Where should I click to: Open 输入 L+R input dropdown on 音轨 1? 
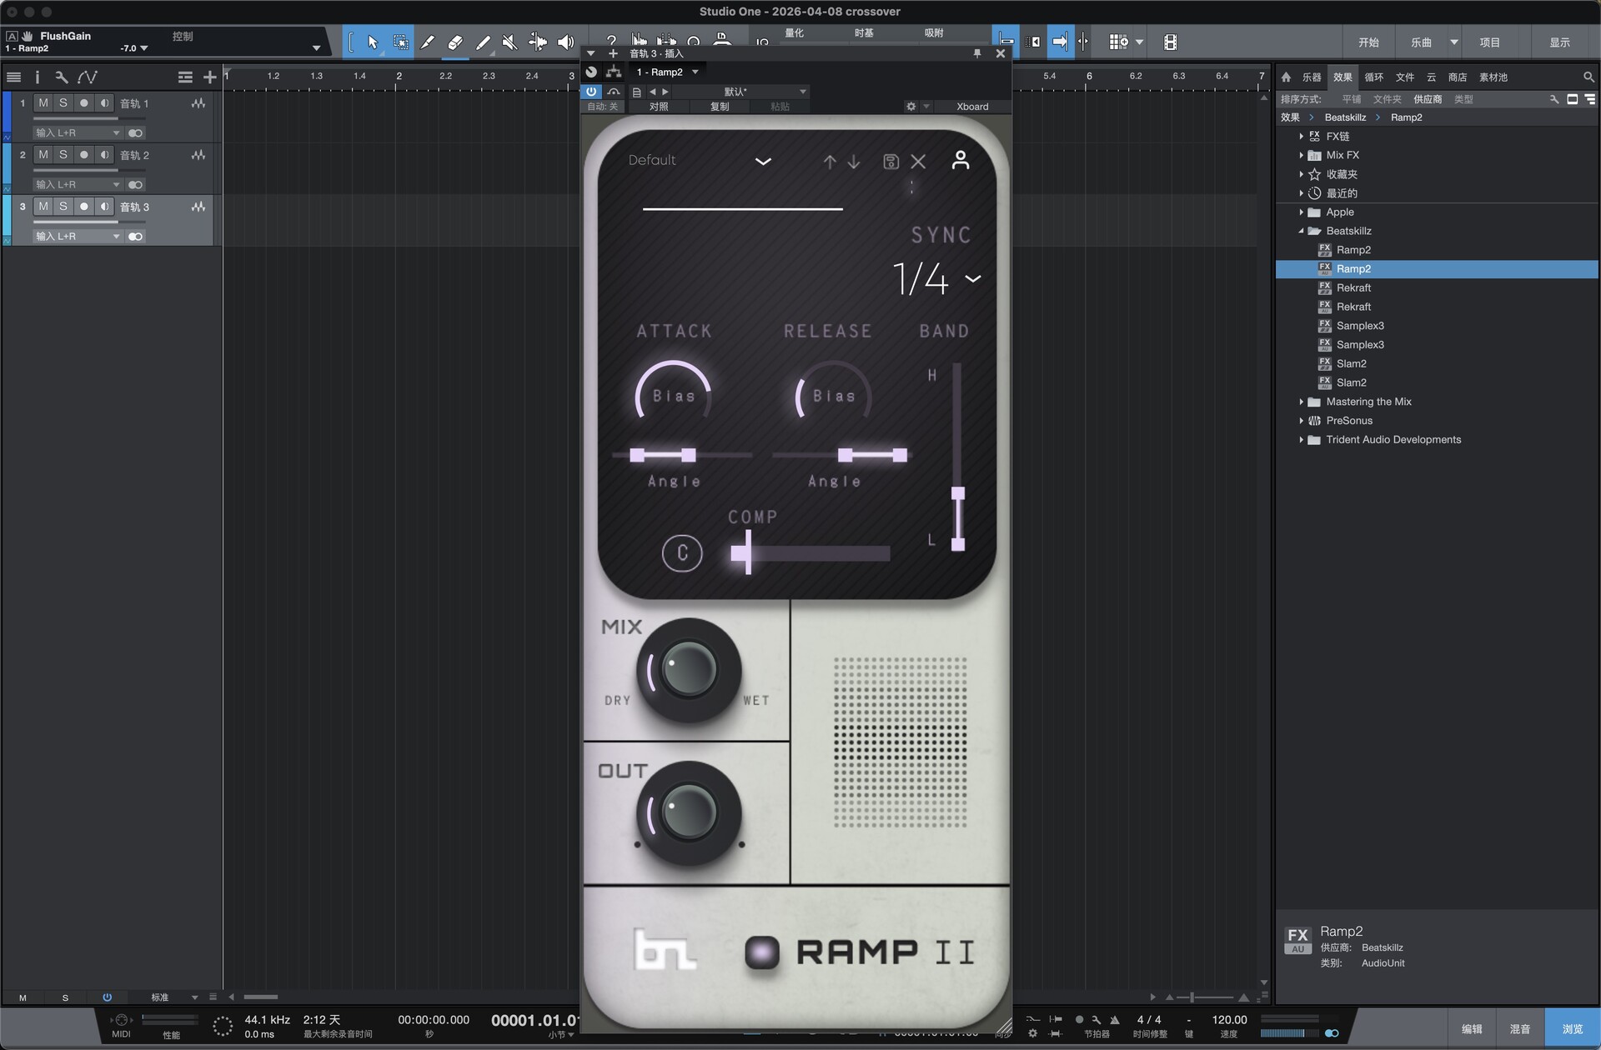coord(78,133)
